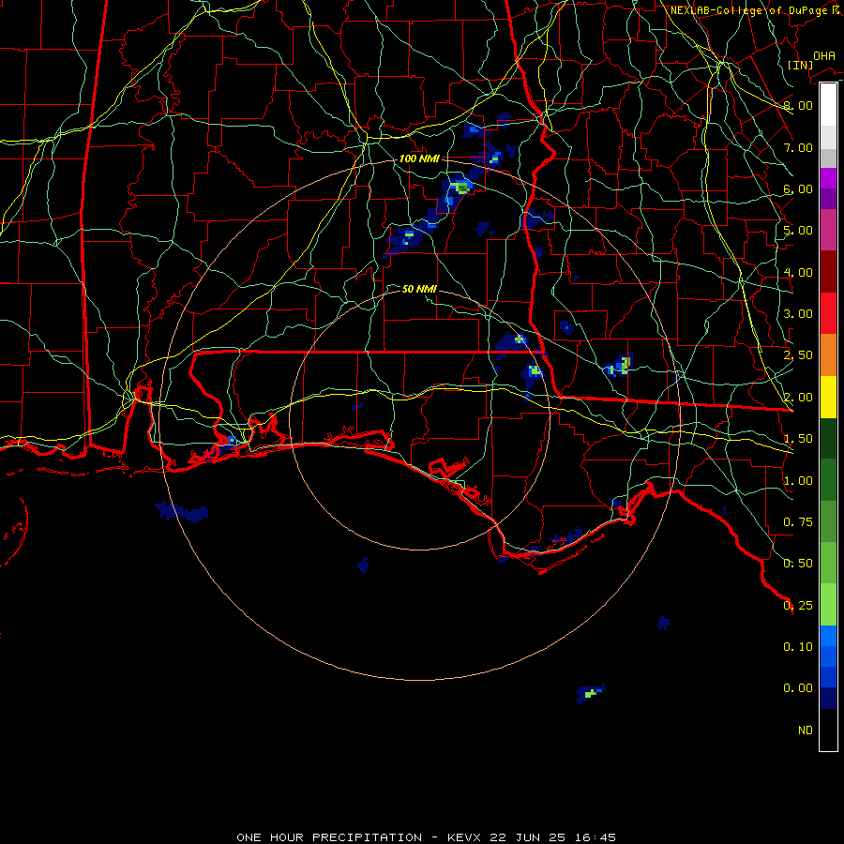This screenshot has height=844, width=844.
Task: Click the 0.25 legend value
Action: [x=798, y=606]
